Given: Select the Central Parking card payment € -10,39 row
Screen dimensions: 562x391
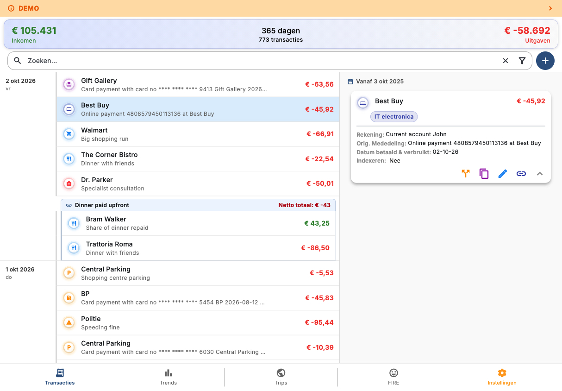Looking at the screenshot, I should pos(198,347).
